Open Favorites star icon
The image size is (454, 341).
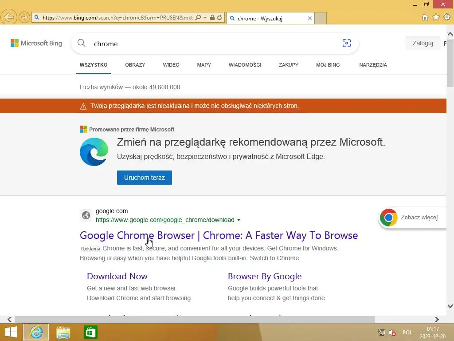436,17
